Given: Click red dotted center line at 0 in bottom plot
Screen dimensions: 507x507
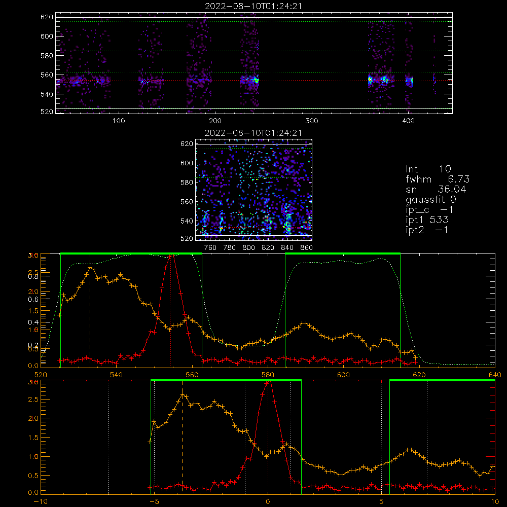Looking at the screenshot, I should tap(268, 437).
